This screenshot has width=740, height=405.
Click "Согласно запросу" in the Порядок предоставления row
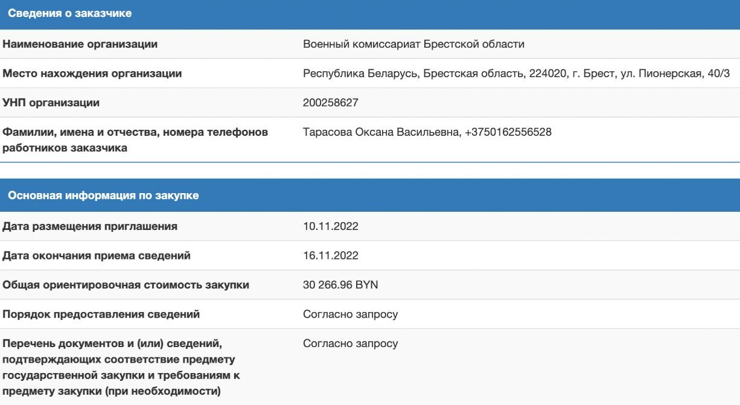[x=350, y=314]
